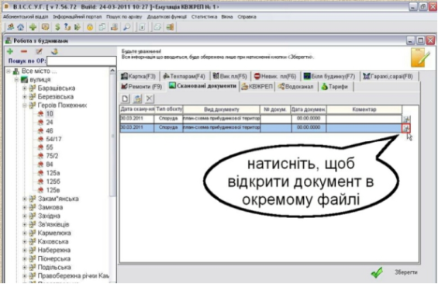
Task: Click the dollar sign toolbar icon
Action: tap(57, 27)
